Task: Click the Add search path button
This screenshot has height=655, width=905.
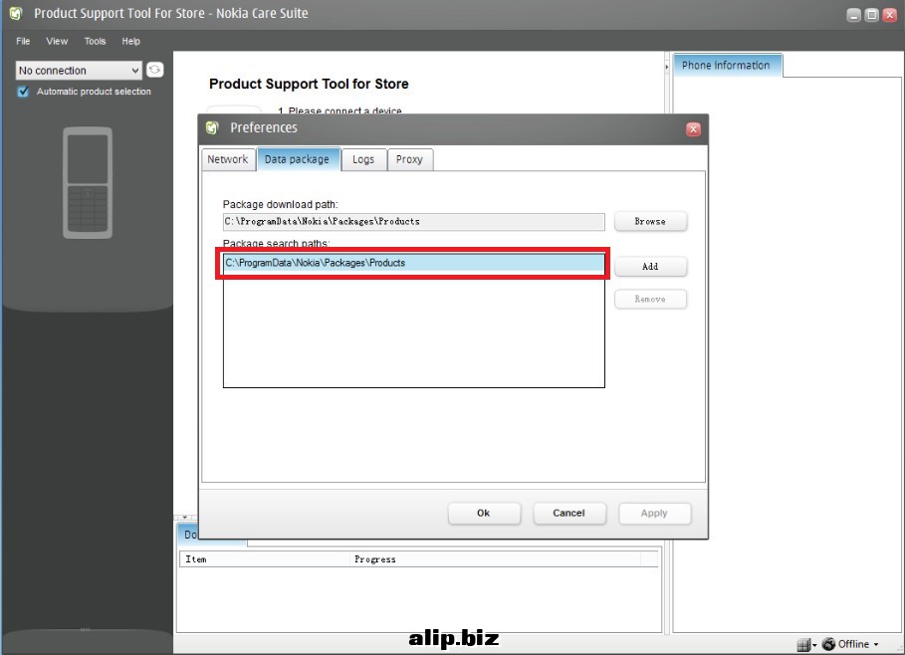Action: tap(650, 266)
